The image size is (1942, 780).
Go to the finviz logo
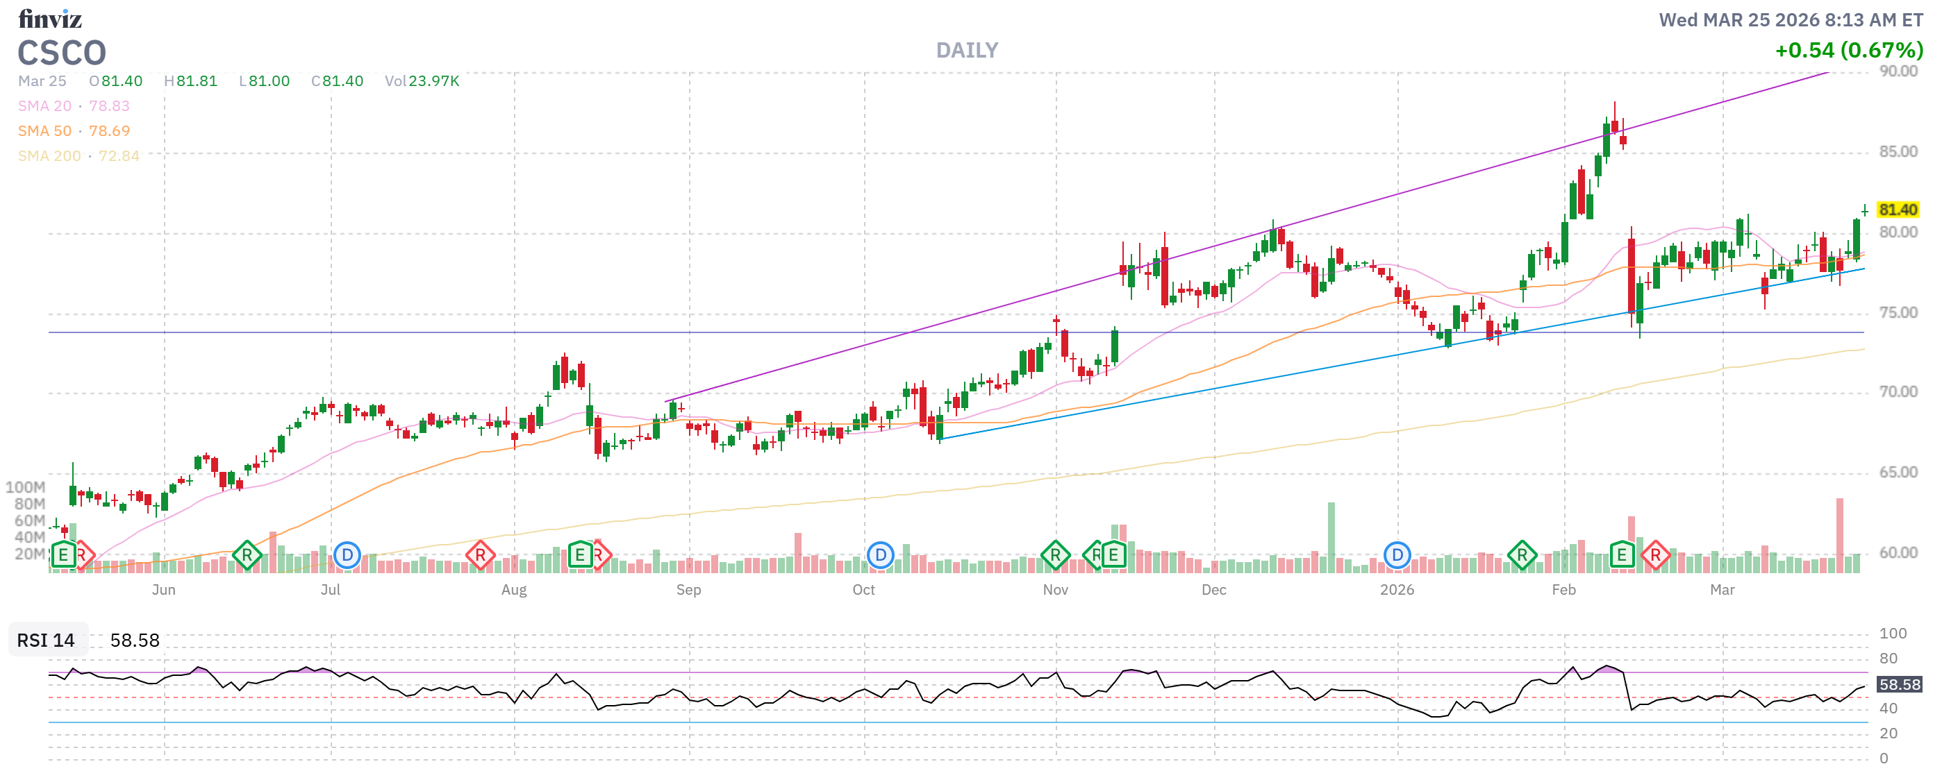point(50,18)
